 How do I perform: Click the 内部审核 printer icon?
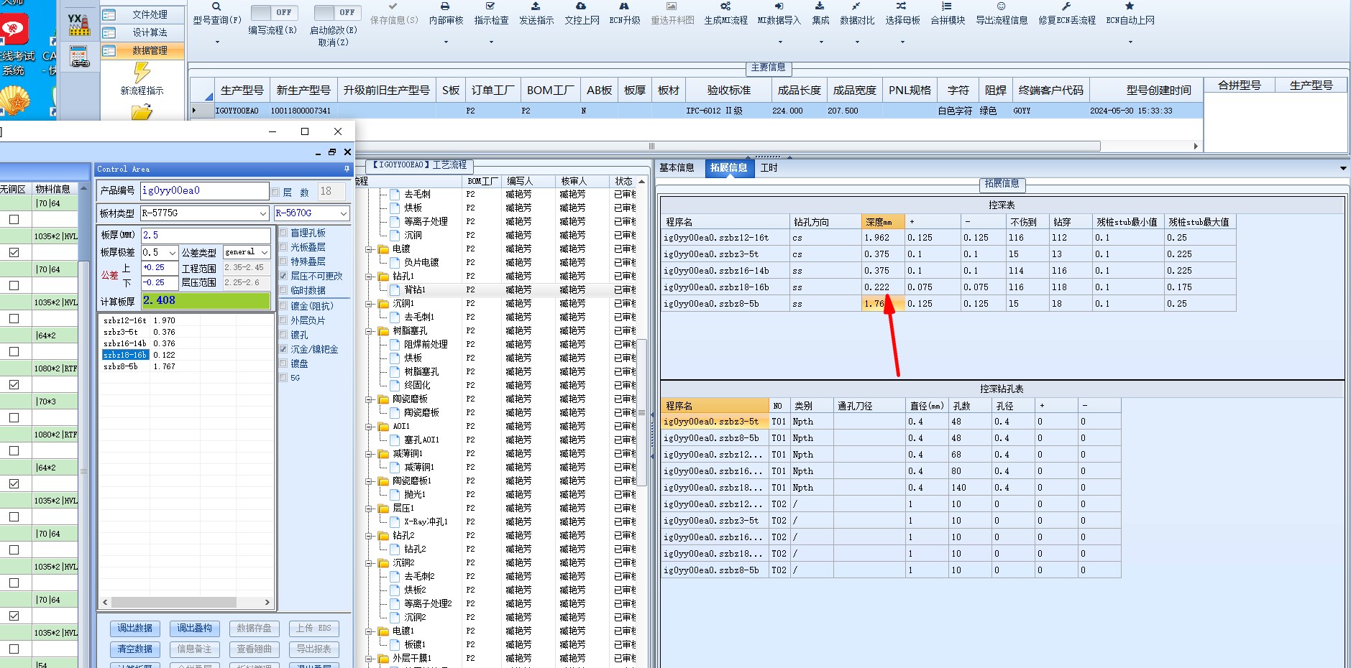point(445,6)
